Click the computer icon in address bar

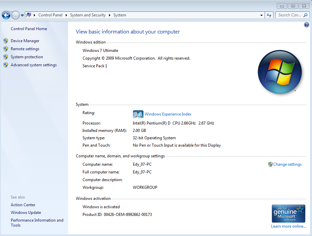(29, 15)
